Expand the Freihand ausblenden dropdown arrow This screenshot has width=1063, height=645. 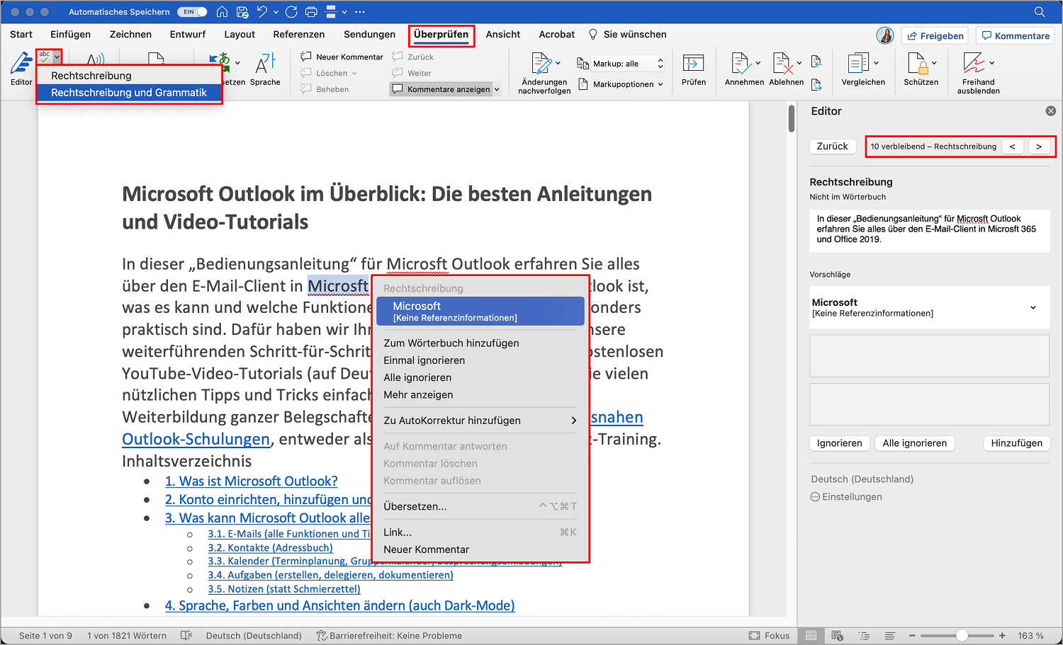(x=992, y=63)
